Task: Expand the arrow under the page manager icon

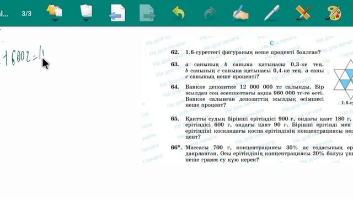Action: click(55, 20)
